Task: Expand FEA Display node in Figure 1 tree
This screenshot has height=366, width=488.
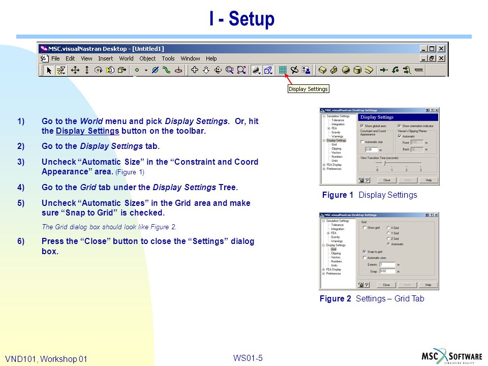Action: 324,165
